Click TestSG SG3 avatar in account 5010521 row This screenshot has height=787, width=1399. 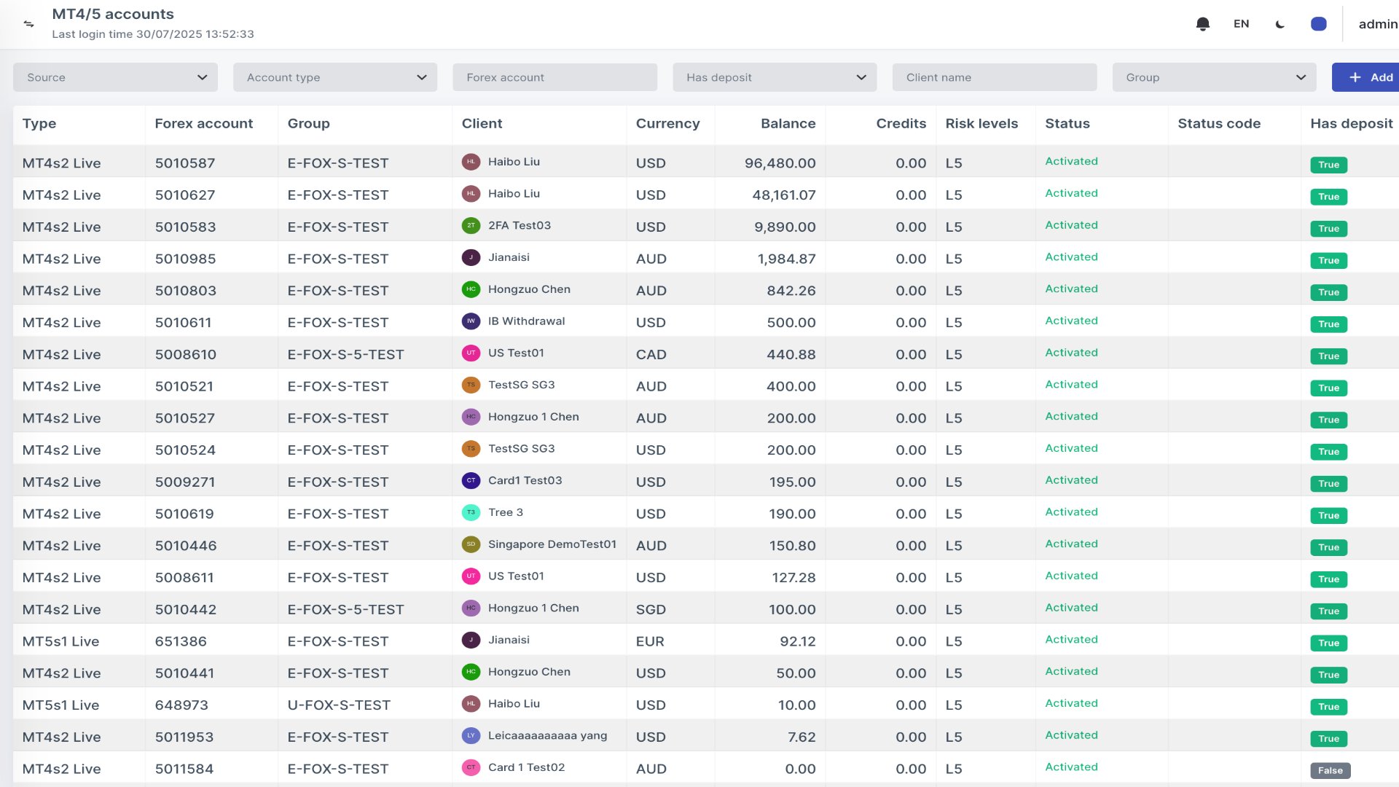click(x=471, y=385)
